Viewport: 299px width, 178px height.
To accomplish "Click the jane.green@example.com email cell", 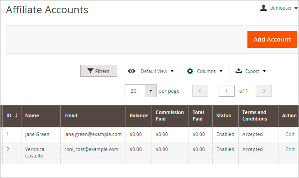I will [93, 134].
